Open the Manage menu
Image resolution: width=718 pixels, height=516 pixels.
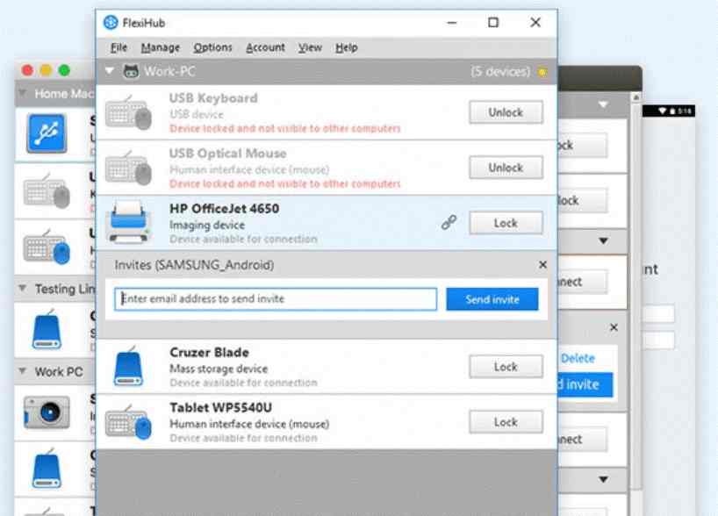[x=161, y=47]
